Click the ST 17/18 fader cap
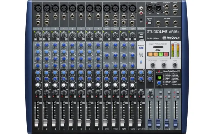 (139, 123)
